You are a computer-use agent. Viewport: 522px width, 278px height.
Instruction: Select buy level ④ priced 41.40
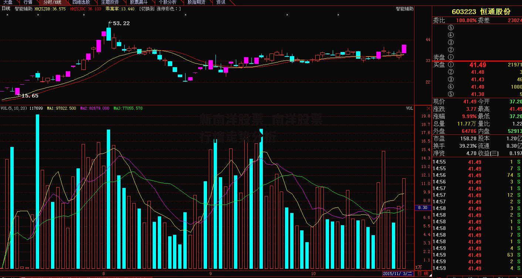tap(451, 87)
